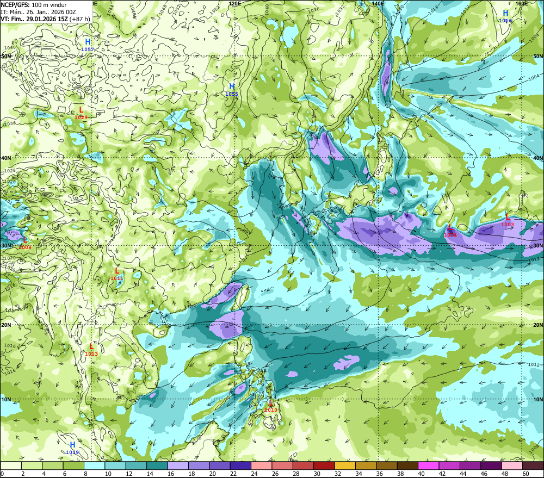Click the 1032 isobar label at the top
This screenshot has width=544, height=478.
(x=341, y=10)
